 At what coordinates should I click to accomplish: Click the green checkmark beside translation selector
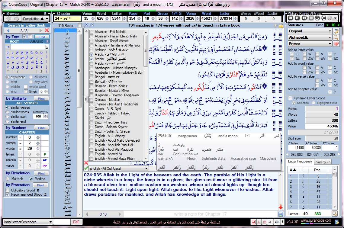[x=86, y=168]
